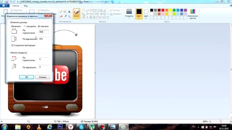Screen dimensions: 232x130
Task: Click the Windows Start button
Action: coord(5,127)
